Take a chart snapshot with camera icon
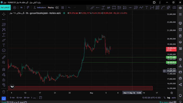Image resolution: width=183 pixels, height=103 pixels. 174,8
